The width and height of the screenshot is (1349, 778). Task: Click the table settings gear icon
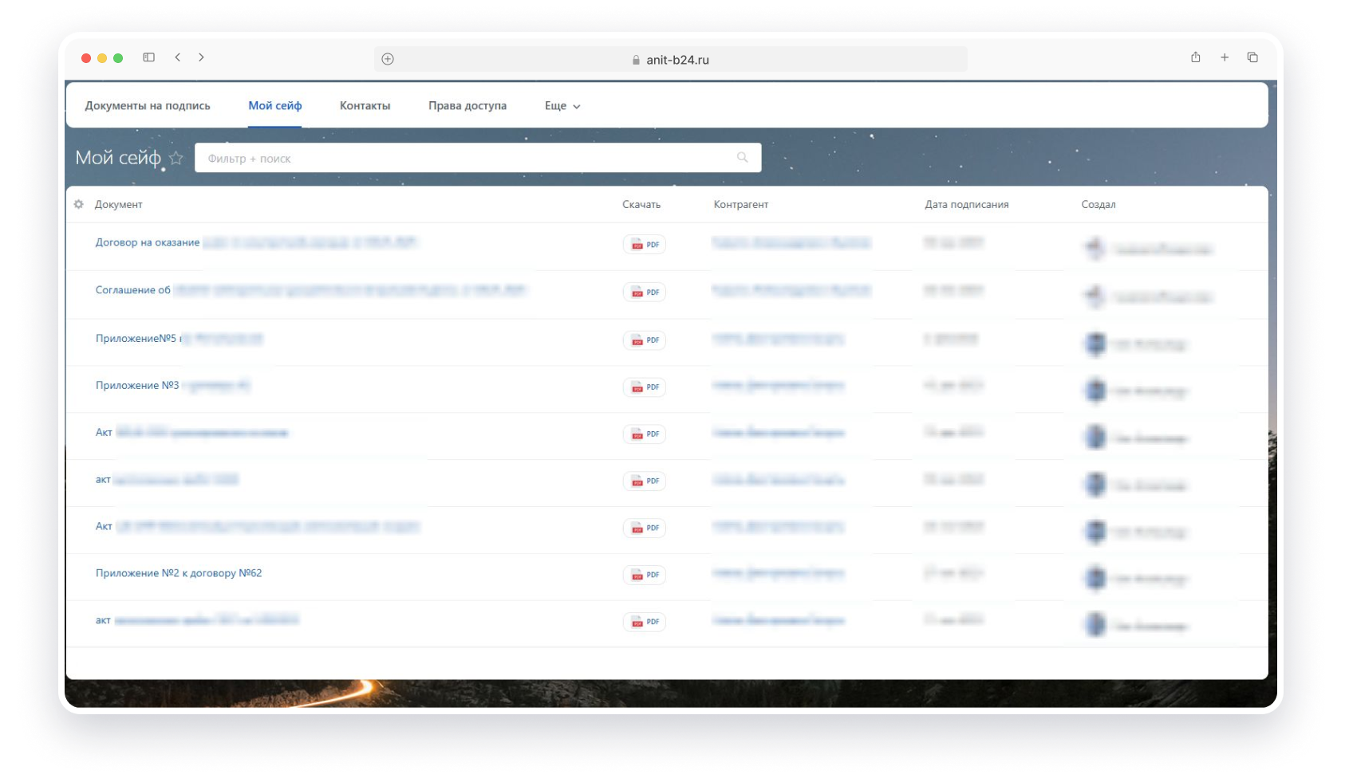point(78,204)
